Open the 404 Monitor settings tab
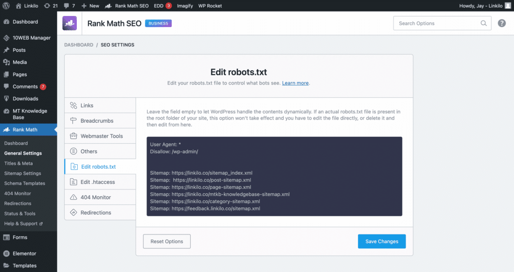The image size is (514, 272). pyautogui.click(x=100, y=197)
